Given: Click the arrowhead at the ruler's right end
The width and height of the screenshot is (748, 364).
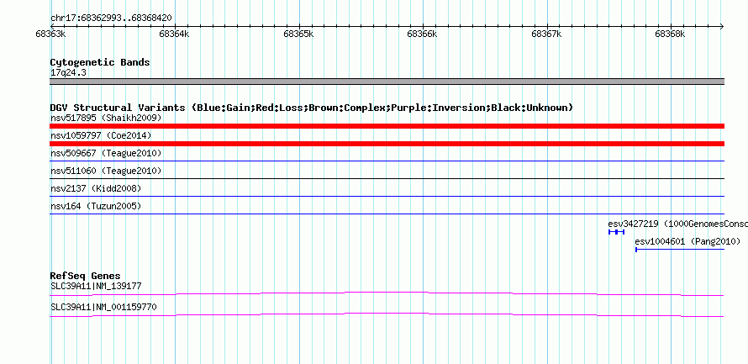Looking at the screenshot, I should (x=721, y=26).
